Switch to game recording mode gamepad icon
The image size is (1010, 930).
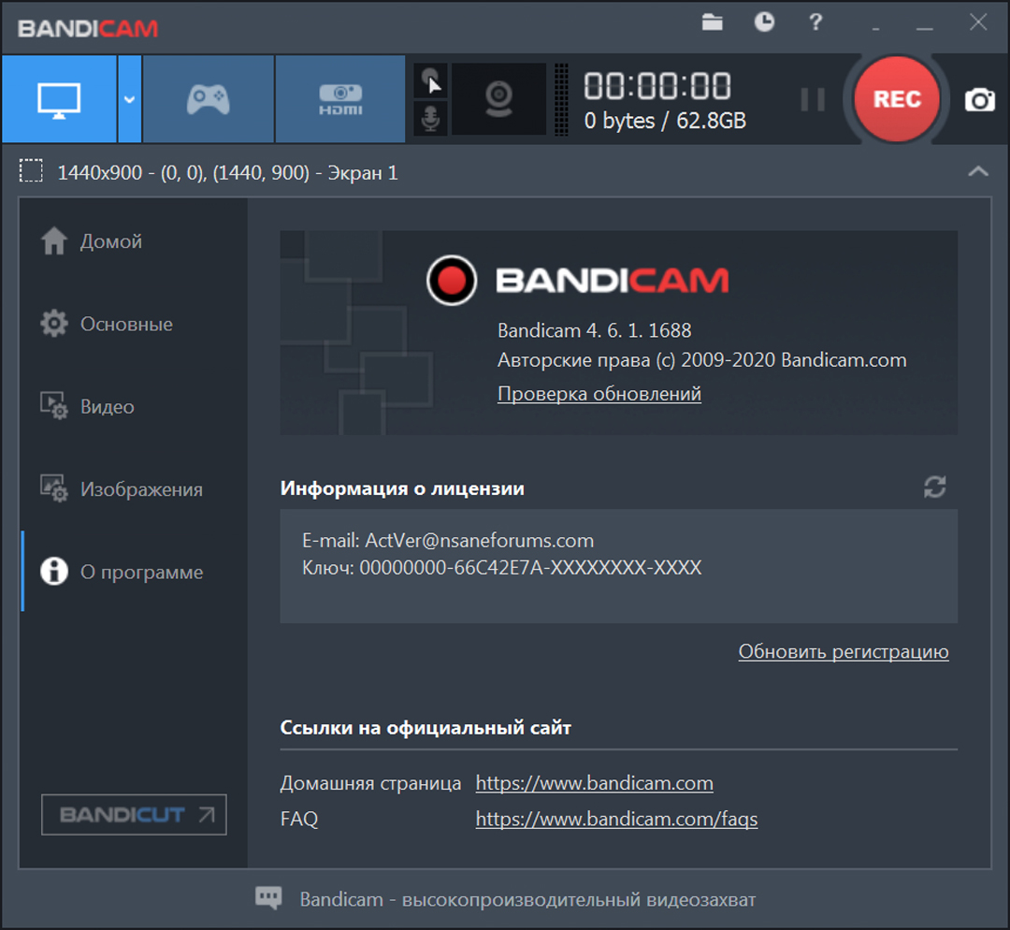pos(208,99)
